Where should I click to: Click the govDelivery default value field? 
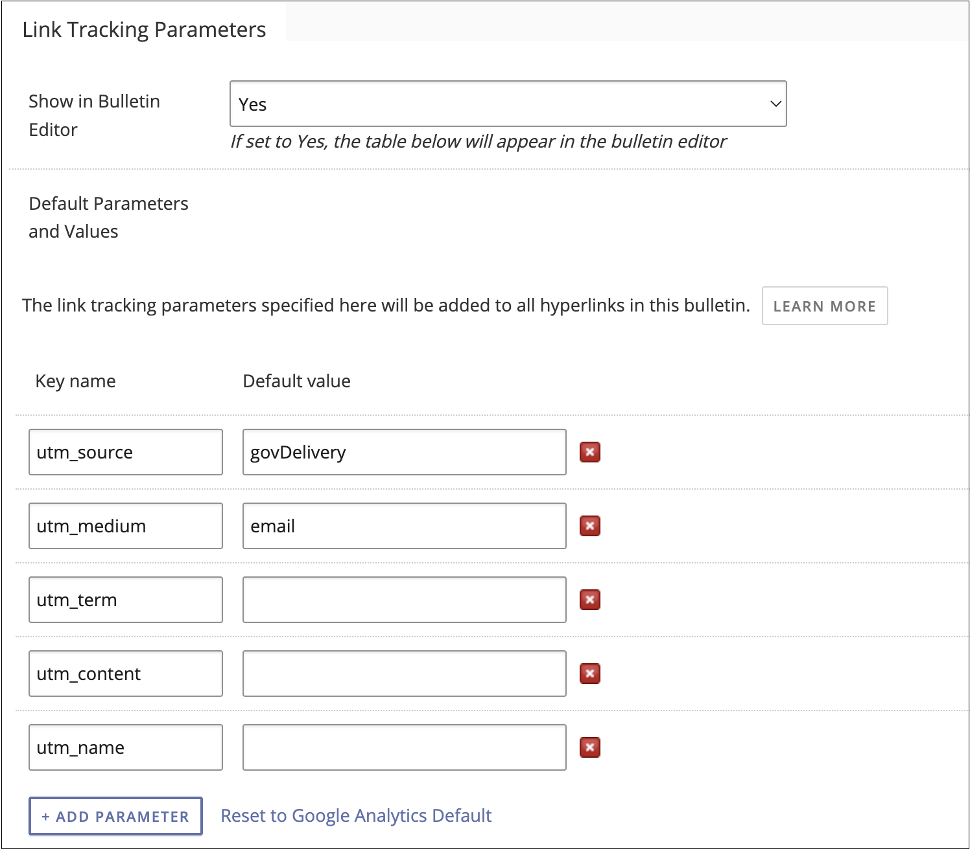pyautogui.click(x=404, y=452)
